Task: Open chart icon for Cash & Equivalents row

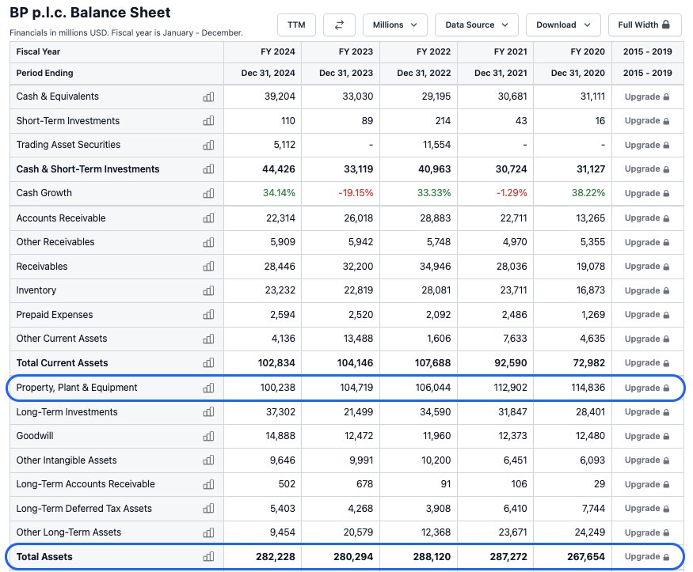Action: [x=208, y=97]
